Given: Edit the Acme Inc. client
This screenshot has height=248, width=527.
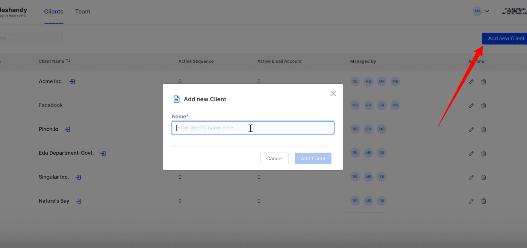Looking at the screenshot, I should (471, 82).
